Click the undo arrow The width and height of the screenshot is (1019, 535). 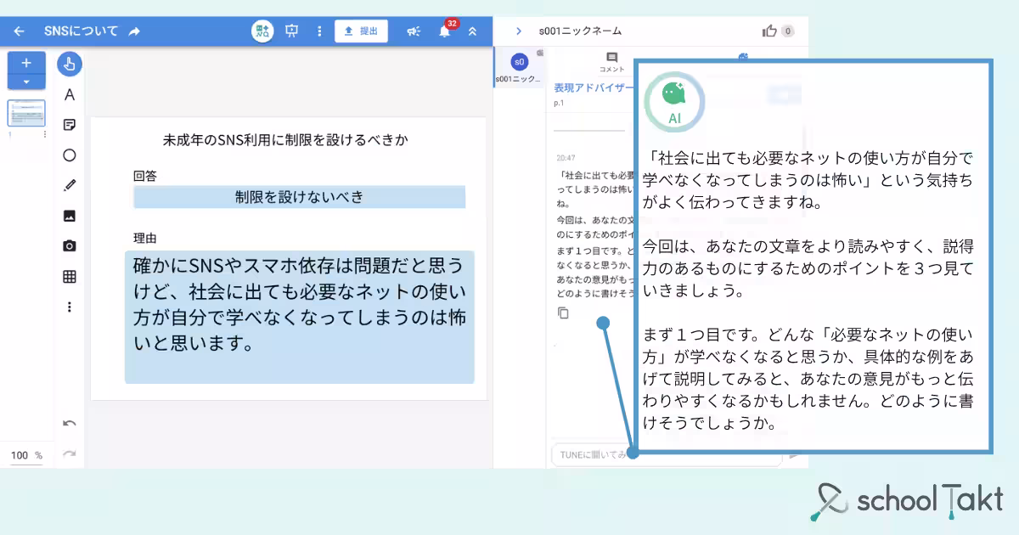point(70,423)
